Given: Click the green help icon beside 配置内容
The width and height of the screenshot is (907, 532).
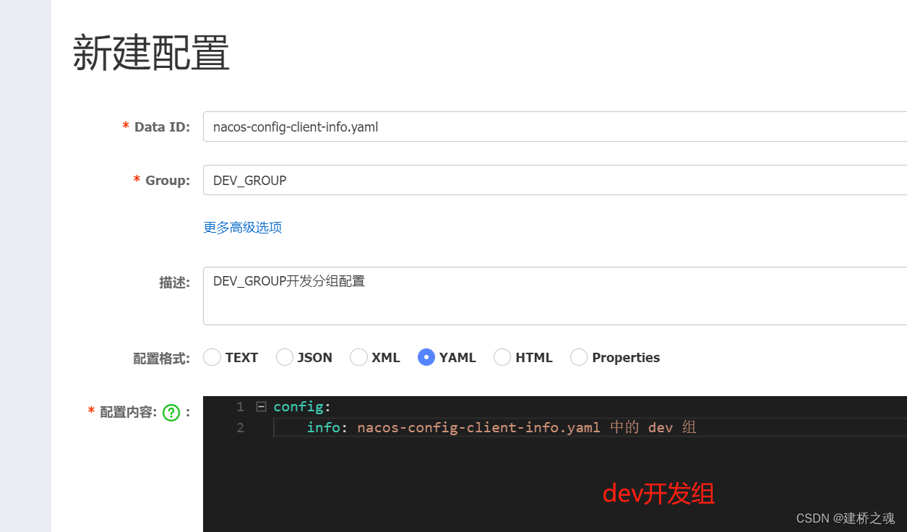Looking at the screenshot, I should tap(171, 412).
